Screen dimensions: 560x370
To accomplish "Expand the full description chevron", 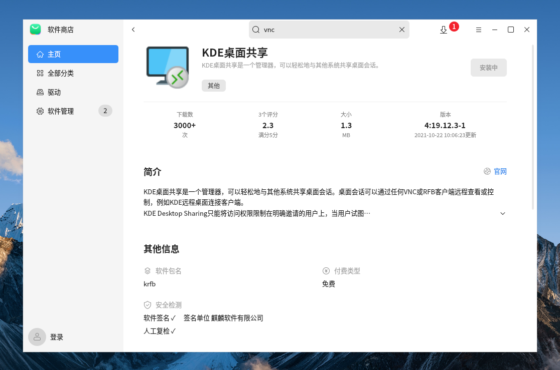I will 502,213.
